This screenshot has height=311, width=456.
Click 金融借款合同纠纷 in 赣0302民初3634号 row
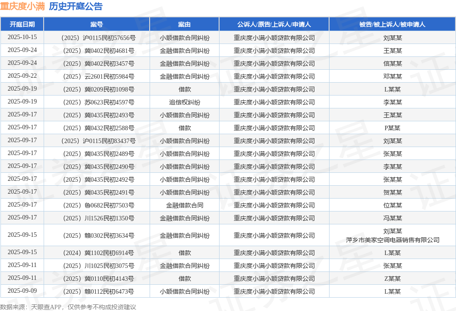(x=185, y=235)
